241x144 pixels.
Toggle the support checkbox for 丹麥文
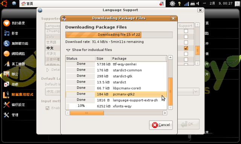186,54
